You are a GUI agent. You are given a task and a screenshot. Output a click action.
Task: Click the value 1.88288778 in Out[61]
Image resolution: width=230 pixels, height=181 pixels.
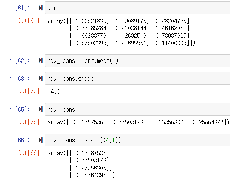pos(91,36)
